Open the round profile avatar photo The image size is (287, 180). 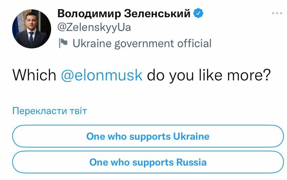(x=31, y=29)
